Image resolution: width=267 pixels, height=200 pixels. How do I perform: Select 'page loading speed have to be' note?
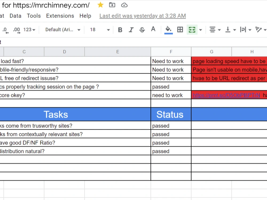[x=229, y=61]
